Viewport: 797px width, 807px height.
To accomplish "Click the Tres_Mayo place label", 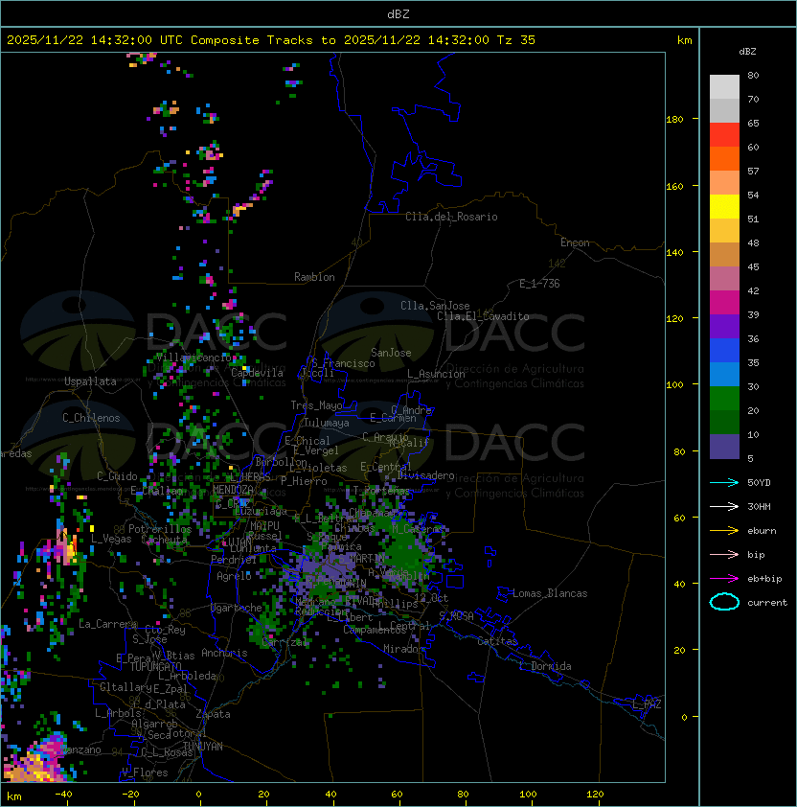I will [316, 405].
